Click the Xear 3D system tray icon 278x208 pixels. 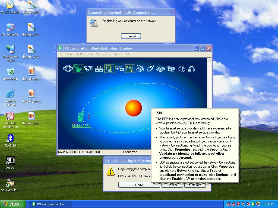click(258, 204)
